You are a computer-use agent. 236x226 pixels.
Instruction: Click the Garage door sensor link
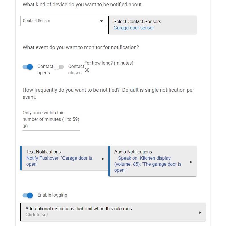click(x=134, y=28)
